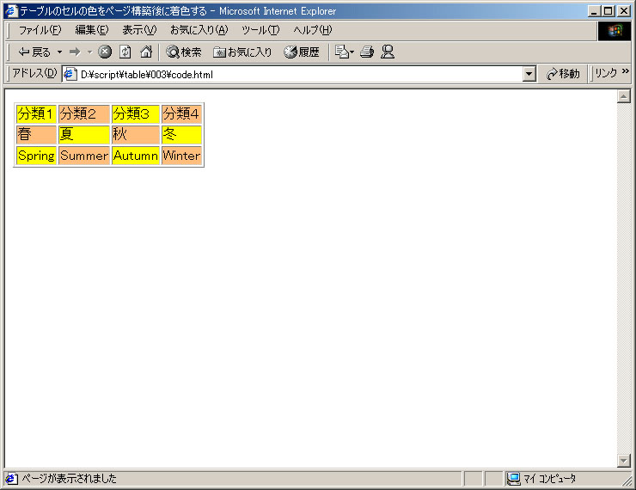Click the table cell 秋
The height and width of the screenshot is (490, 636).
click(x=136, y=135)
